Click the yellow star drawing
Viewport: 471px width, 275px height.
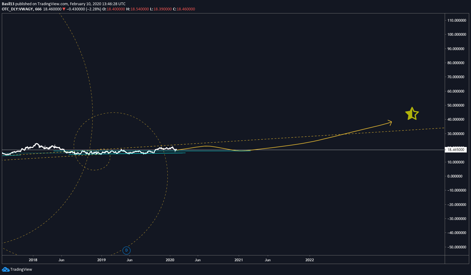[x=412, y=114]
